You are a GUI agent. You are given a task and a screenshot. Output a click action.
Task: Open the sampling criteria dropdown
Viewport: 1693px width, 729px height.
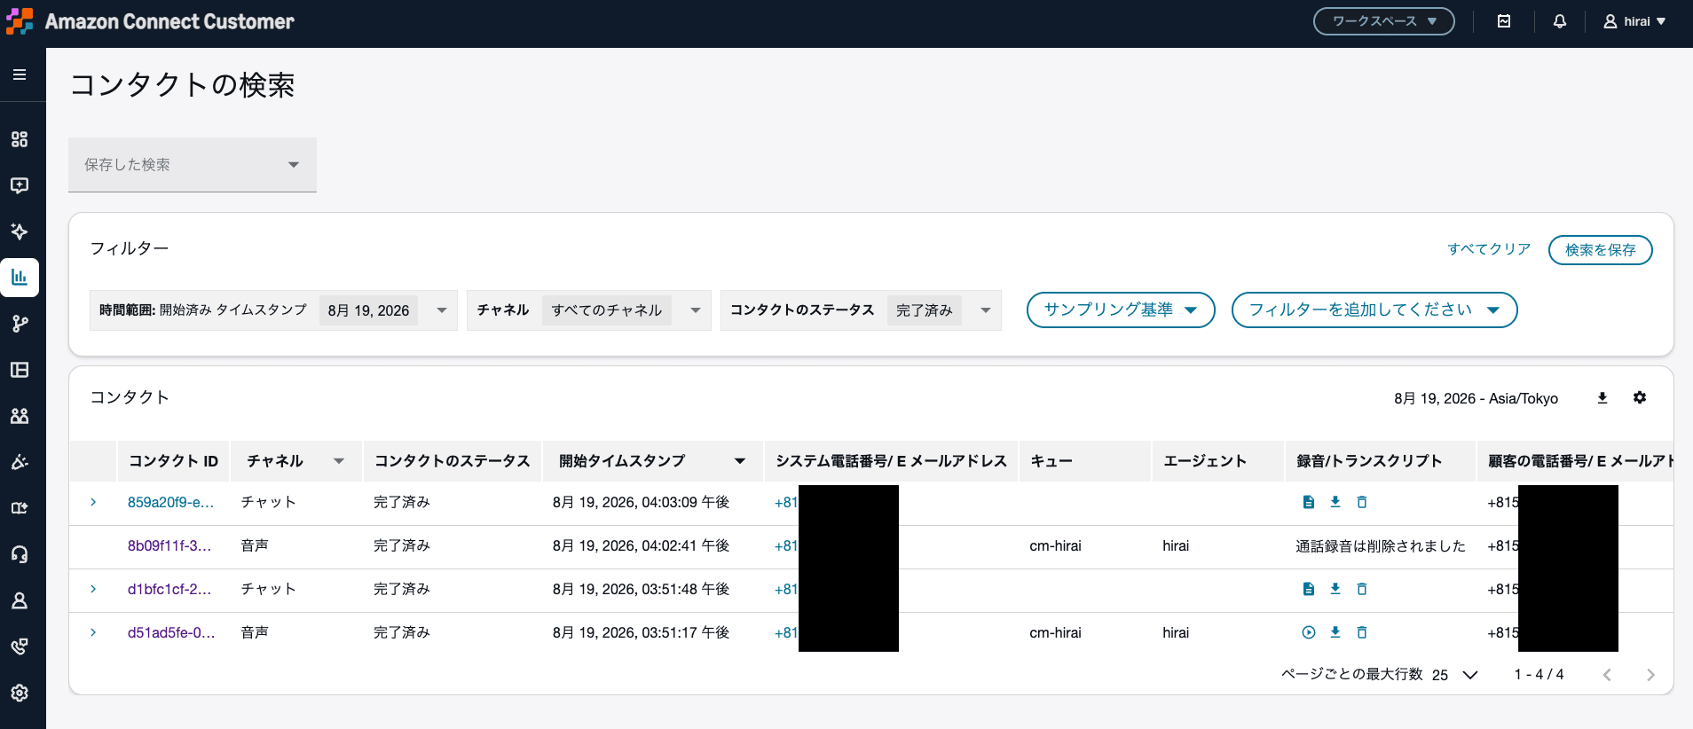pos(1121,310)
